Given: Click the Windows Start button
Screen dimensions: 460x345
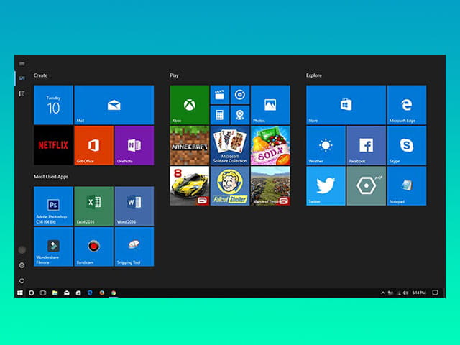Looking at the screenshot, I should click(20, 293).
